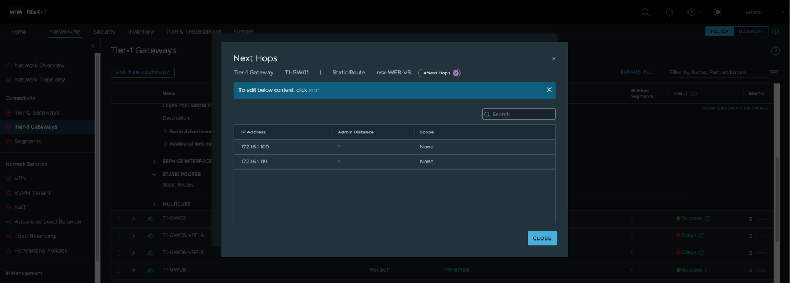Select POLICY mode toggle
Image resolution: width=790 pixels, height=283 pixels.
pyautogui.click(x=719, y=32)
